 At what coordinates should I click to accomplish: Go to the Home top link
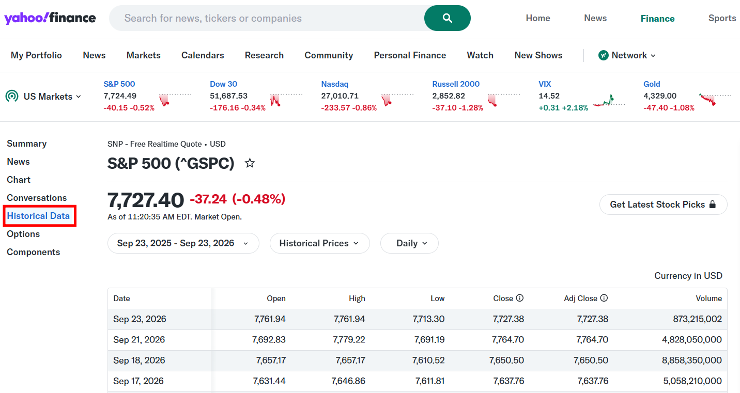(x=538, y=18)
